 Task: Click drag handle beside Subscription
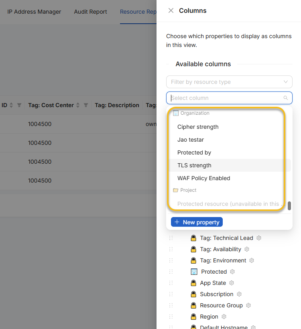pos(171,294)
